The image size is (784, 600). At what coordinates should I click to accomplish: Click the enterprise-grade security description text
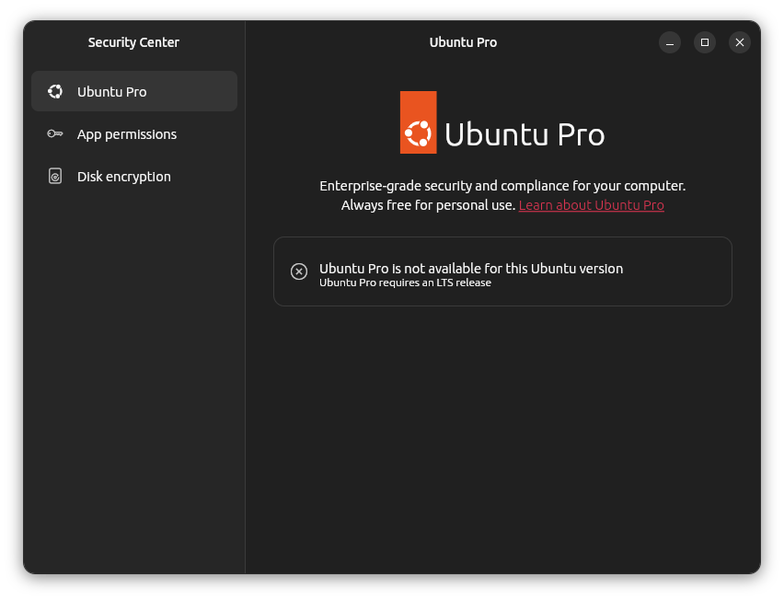(502, 185)
